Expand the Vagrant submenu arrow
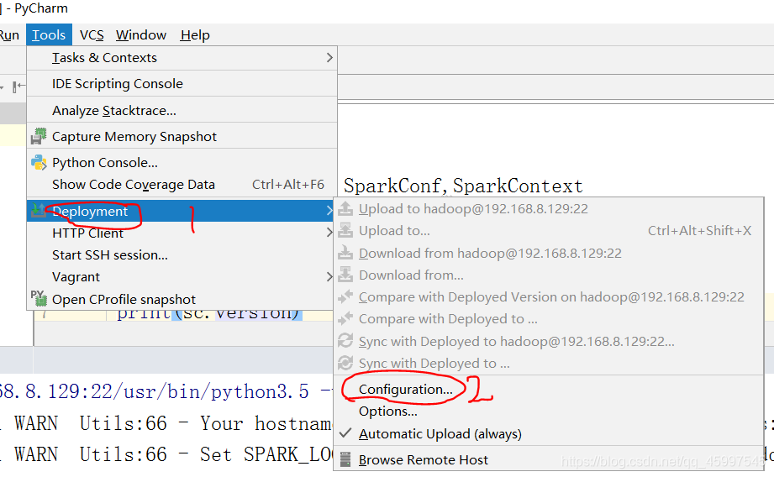The image size is (774, 477). pyautogui.click(x=329, y=277)
